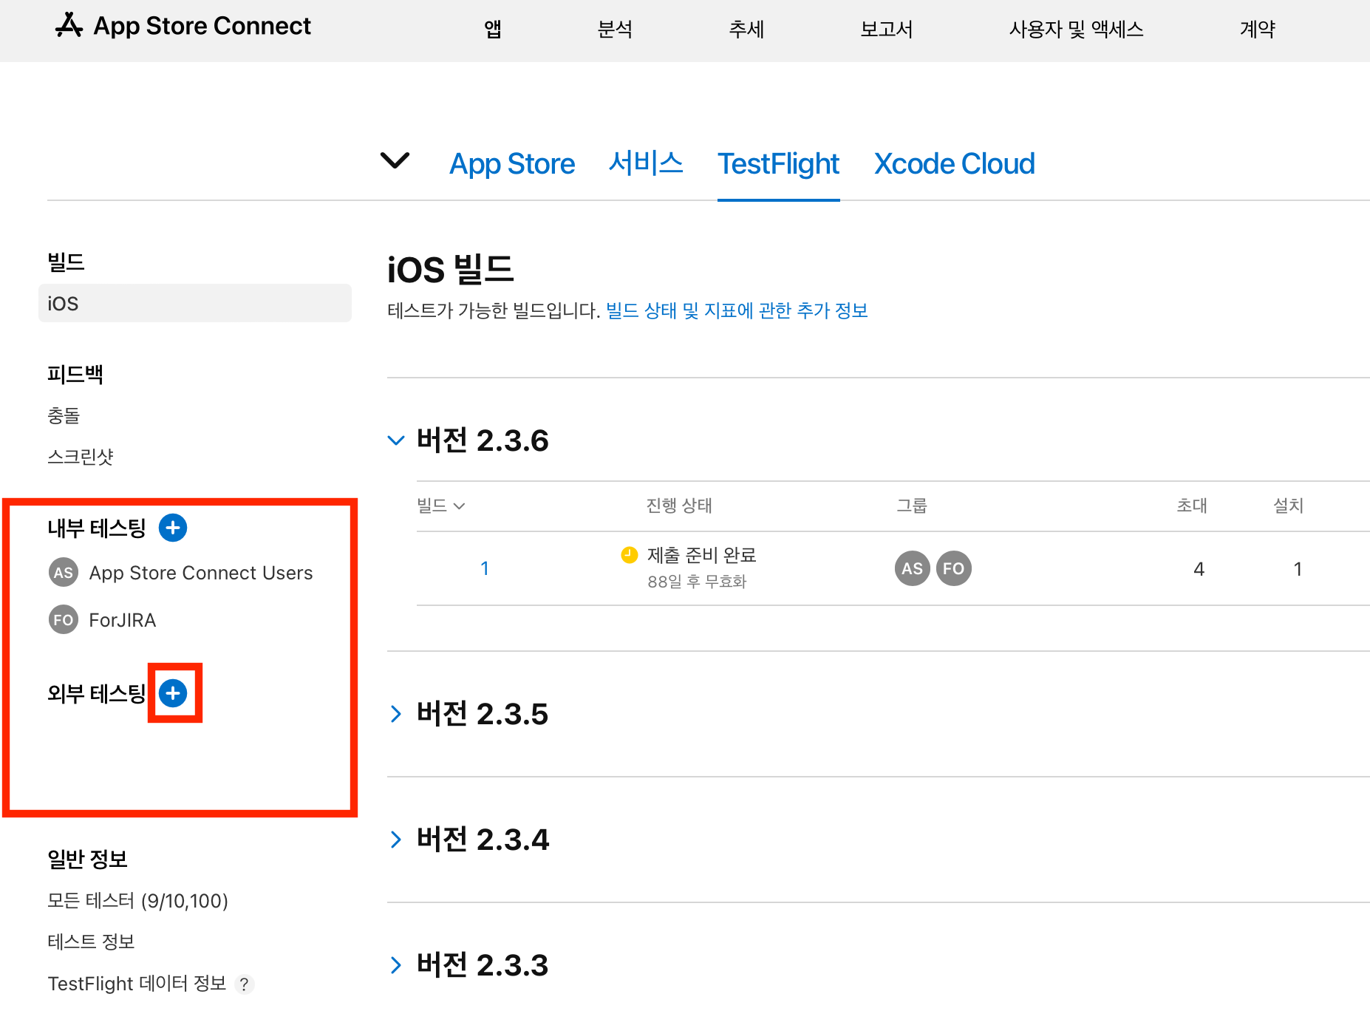This screenshot has width=1370, height=1011.
Task: Expand the 버전 2.3.5 section
Action: click(x=396, y=714)
